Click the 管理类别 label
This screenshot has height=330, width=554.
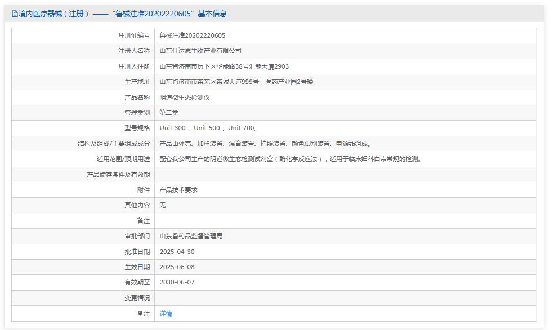(137, 113)
